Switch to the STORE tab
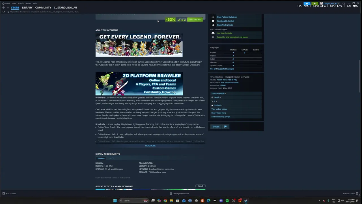The height and width of the screenshot is (204, 362). click(15, 8)
